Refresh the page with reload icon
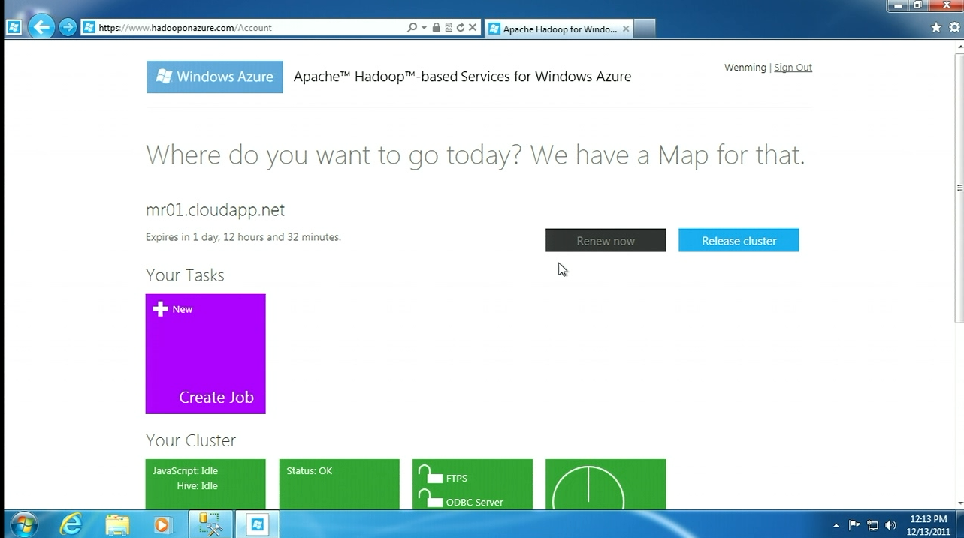 (x=461, y=28)
